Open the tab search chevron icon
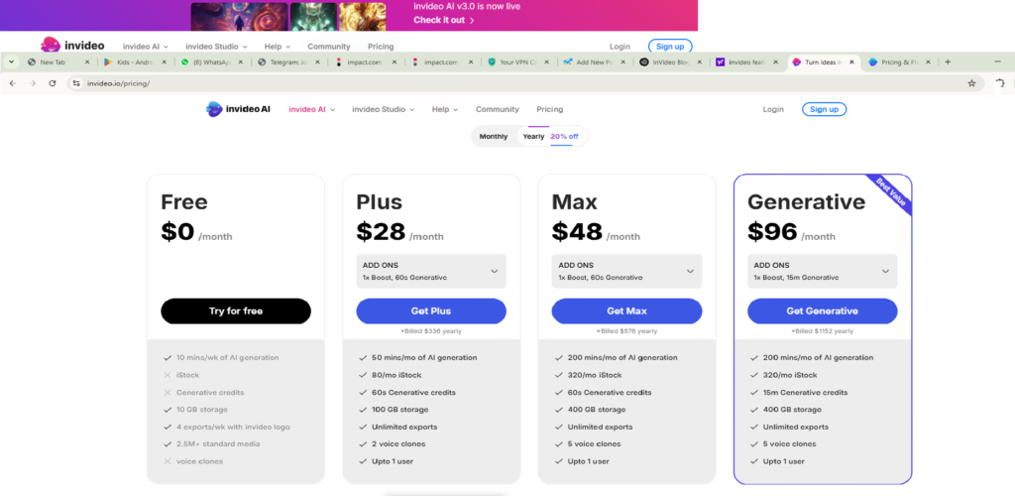 tap(11, 62)
